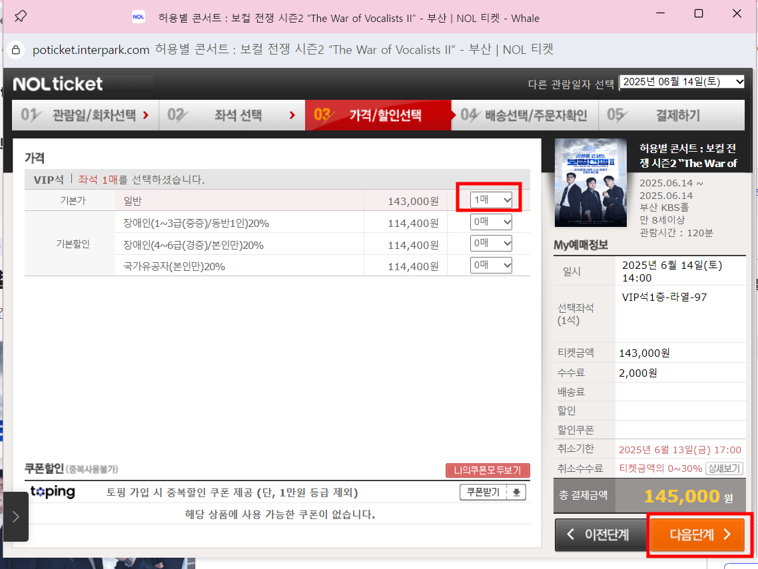The image size is (758, 569).
Task: Click the 143,000원 일반 price
Action: [413, 201]
